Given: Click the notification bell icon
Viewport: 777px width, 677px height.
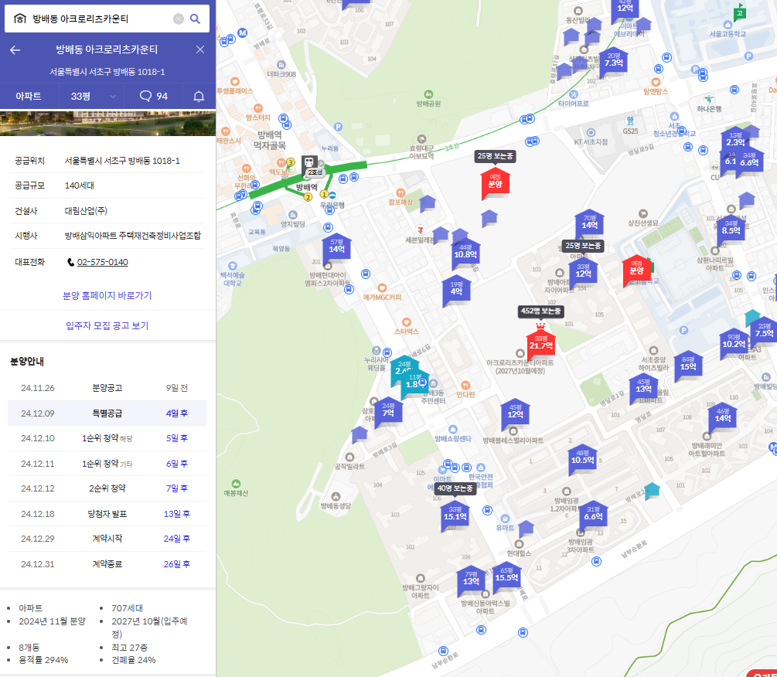Looking at the screenshot, I should pyautogui.click(x=199, y=96).
